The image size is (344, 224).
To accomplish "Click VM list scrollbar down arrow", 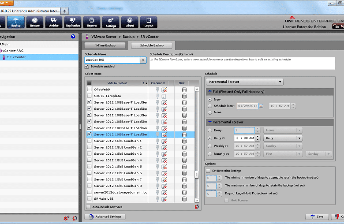I will (x=197, y=200).
